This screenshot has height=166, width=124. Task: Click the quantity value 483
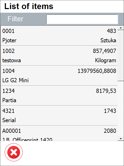pyautogui.click(x=111, y=31)
